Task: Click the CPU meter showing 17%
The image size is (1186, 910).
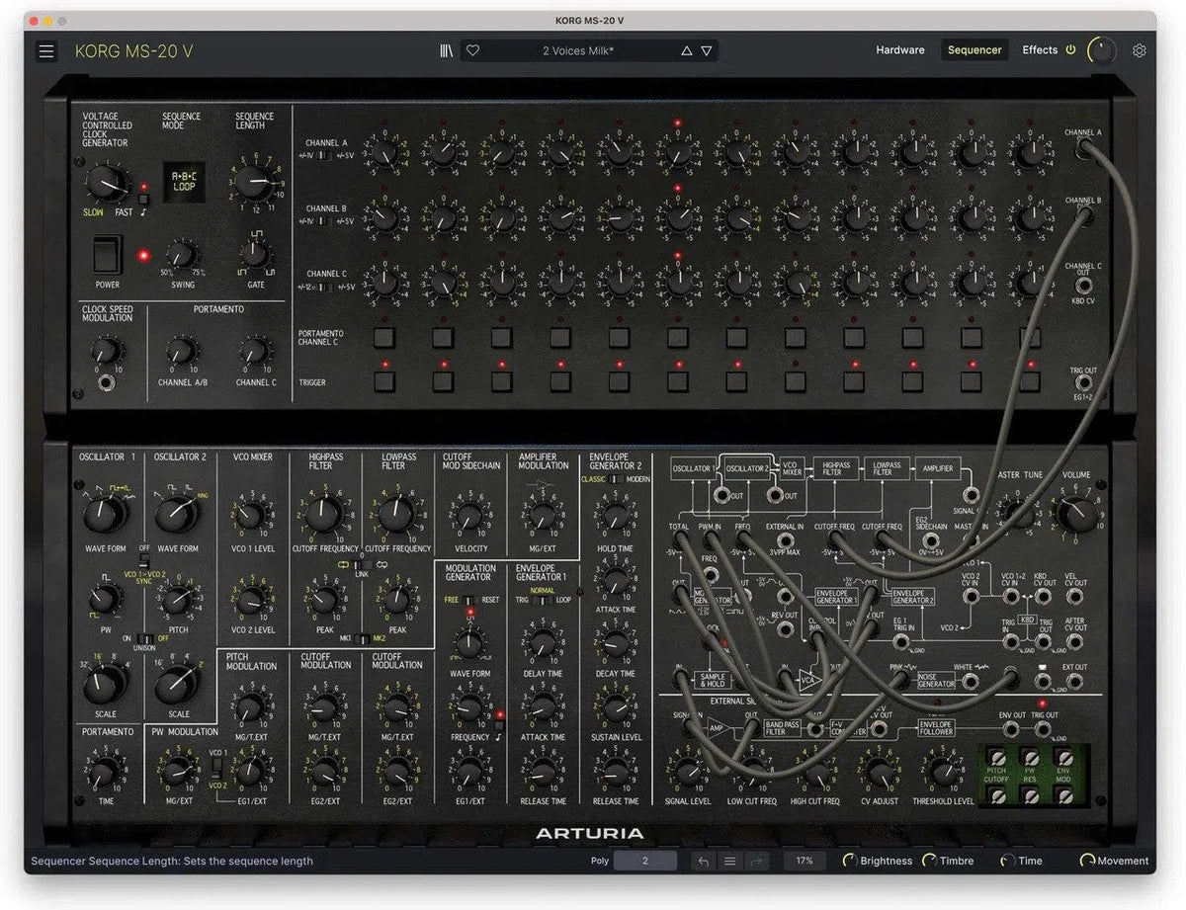Action: [805, 861]
